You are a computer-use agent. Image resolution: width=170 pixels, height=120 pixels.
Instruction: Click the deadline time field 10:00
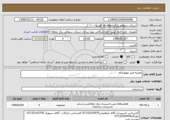coord(87,39)
